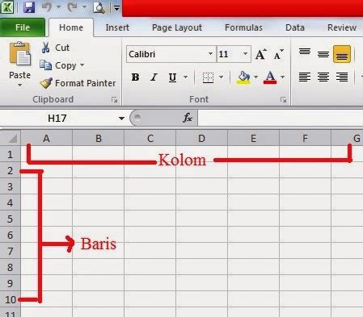Align text right

pos(342,77)
